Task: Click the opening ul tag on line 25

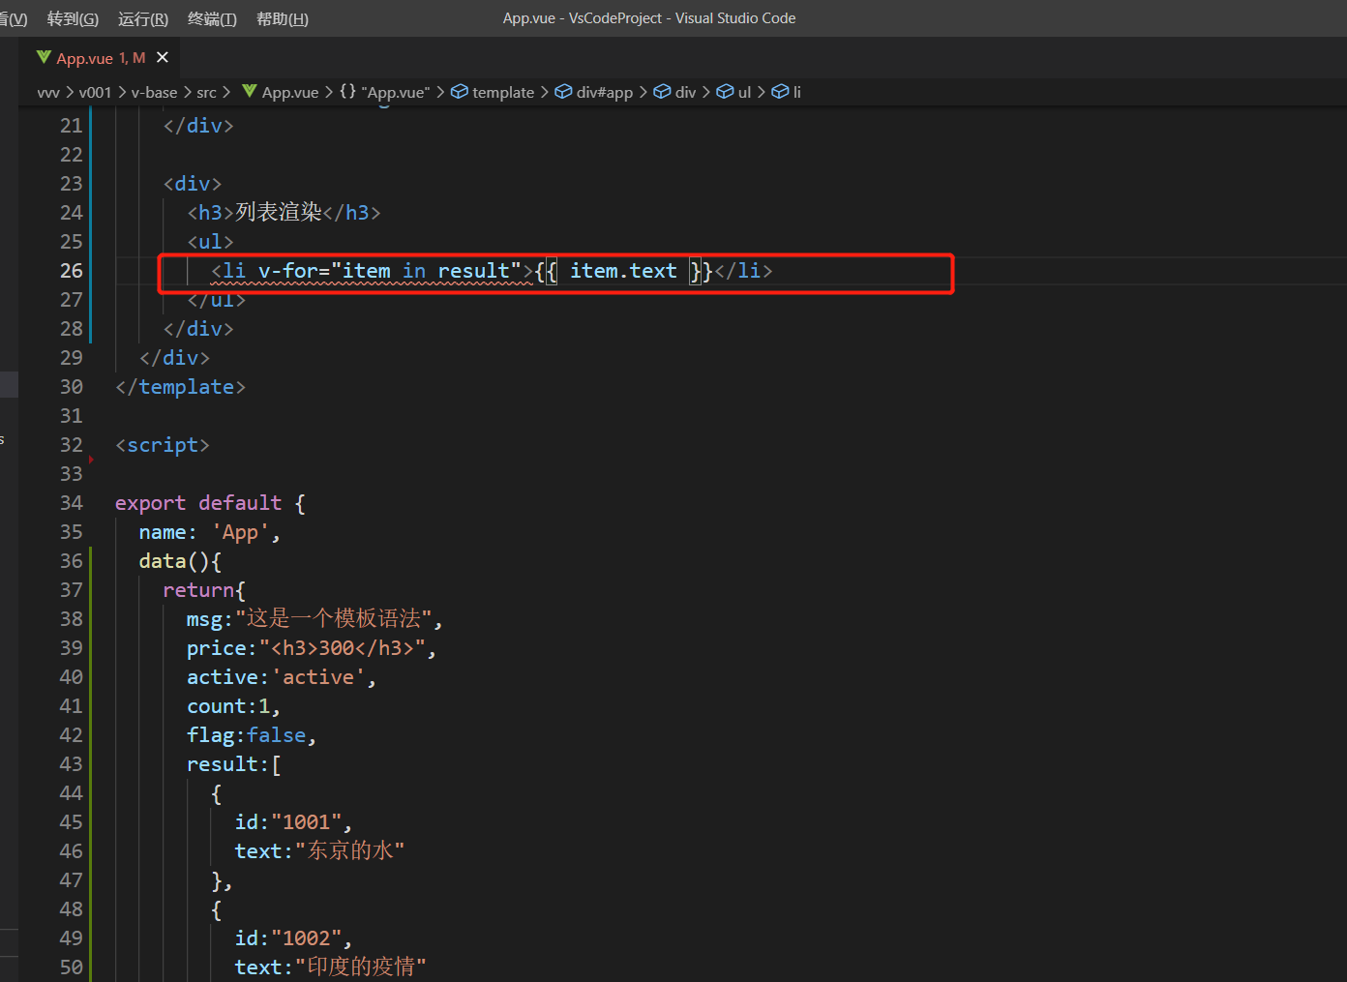Action: 210,242
